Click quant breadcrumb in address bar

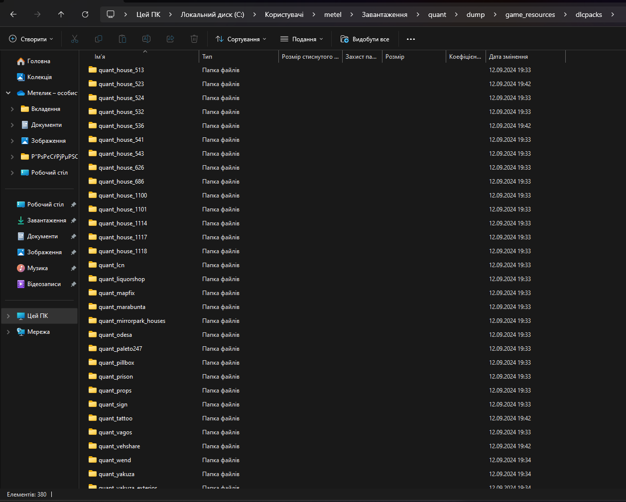click(x=437, y=14)
